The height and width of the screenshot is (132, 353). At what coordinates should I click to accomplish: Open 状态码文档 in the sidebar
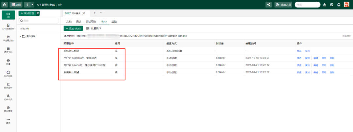8,38
